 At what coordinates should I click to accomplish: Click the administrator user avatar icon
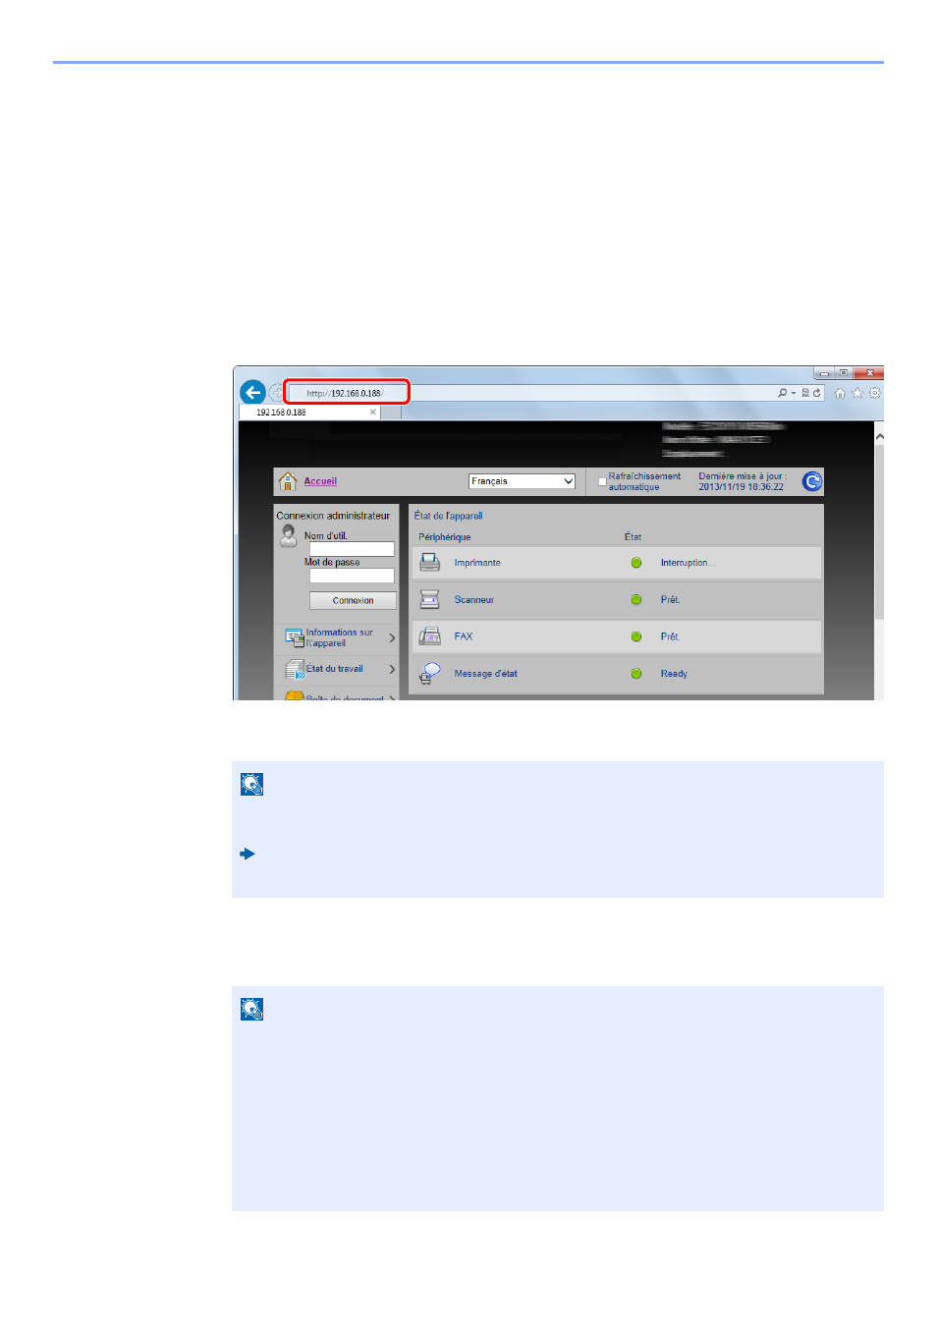click(289, 535)
